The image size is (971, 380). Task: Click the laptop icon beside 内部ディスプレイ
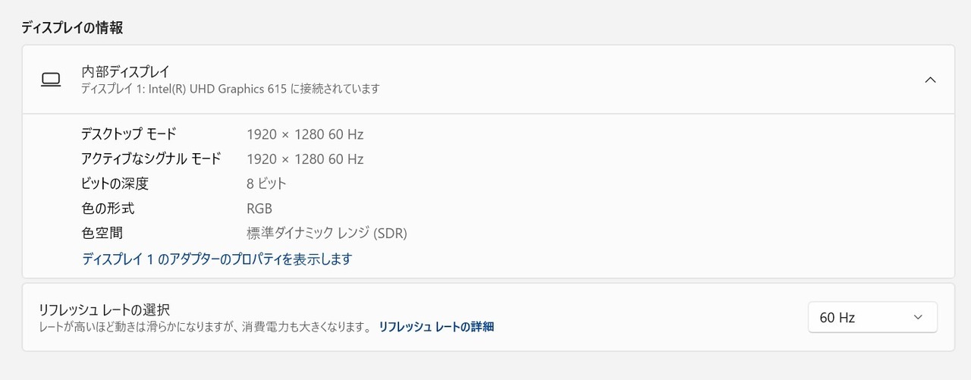51,80
